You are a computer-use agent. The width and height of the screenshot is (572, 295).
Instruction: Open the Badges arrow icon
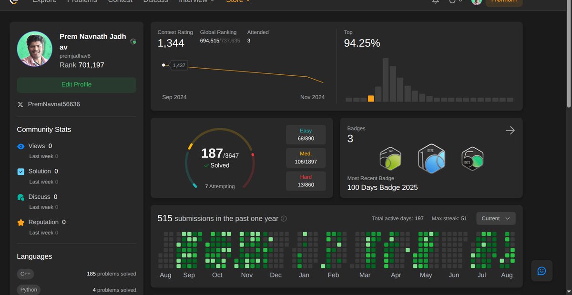510,131
